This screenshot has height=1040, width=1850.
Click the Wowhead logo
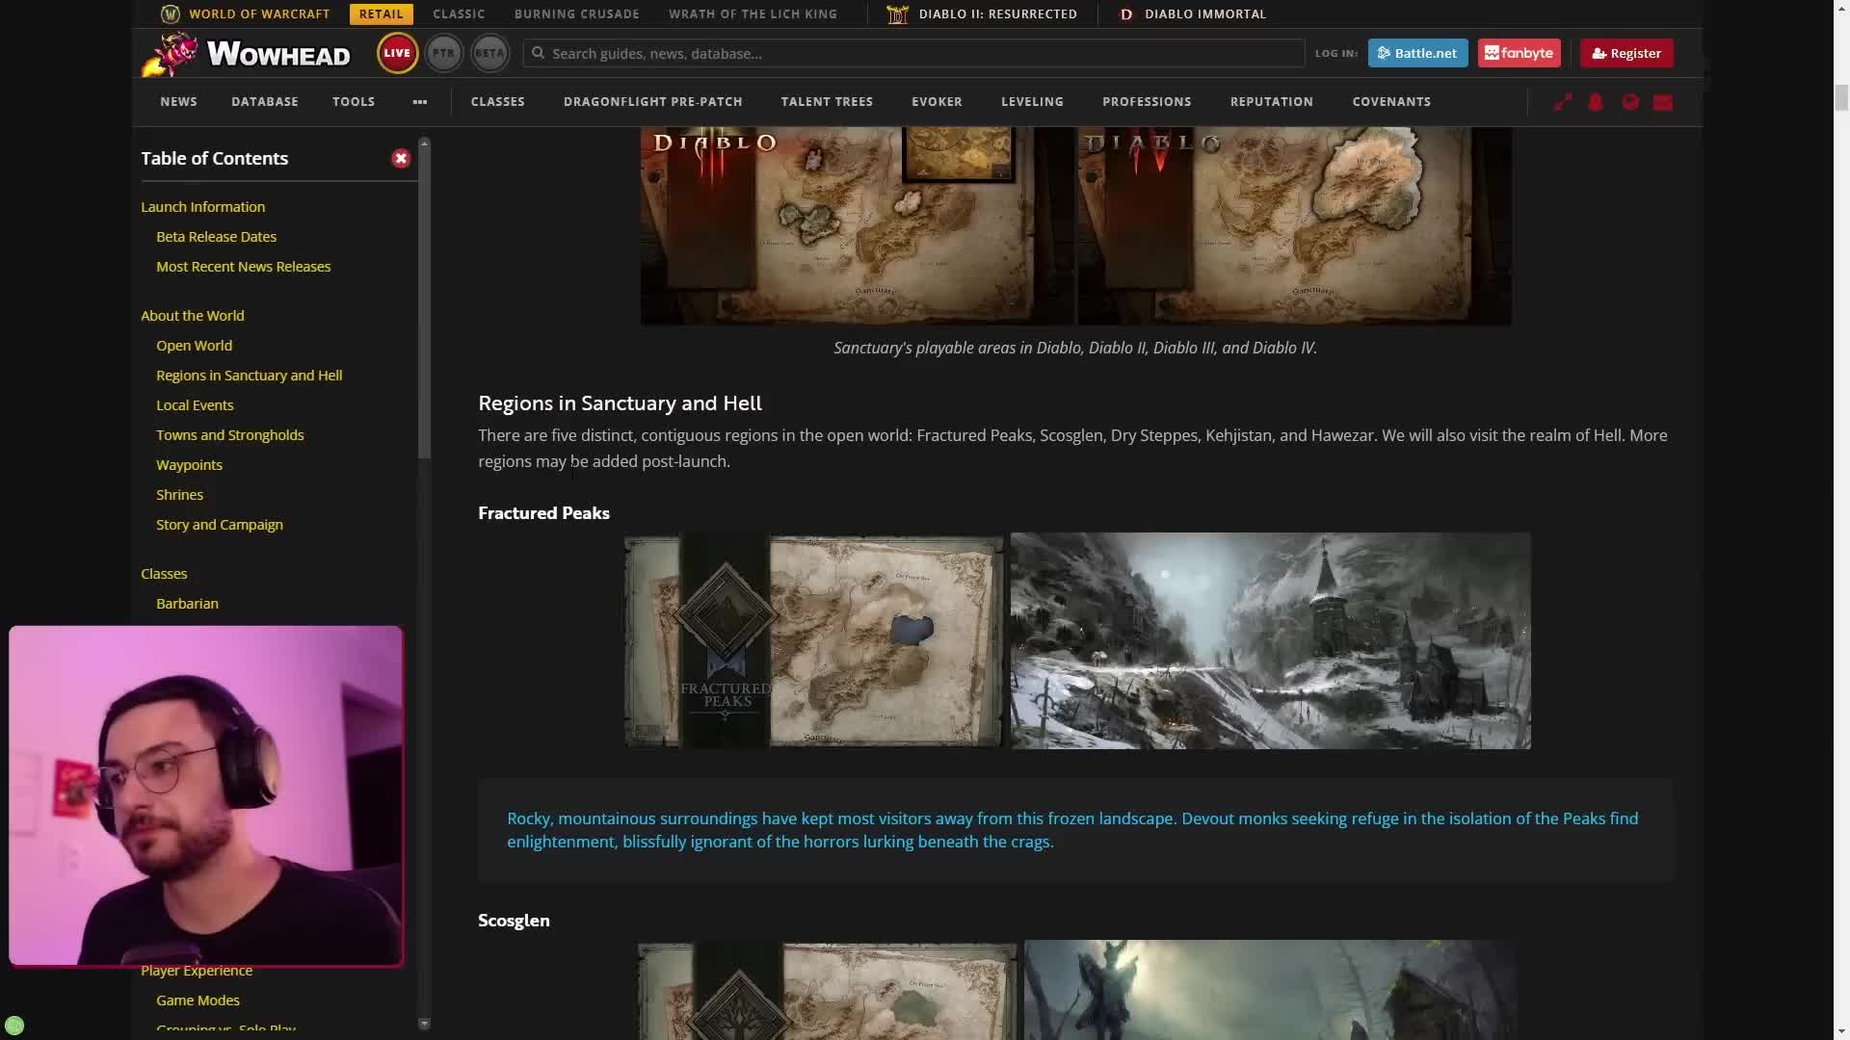(x=246, y=54)
